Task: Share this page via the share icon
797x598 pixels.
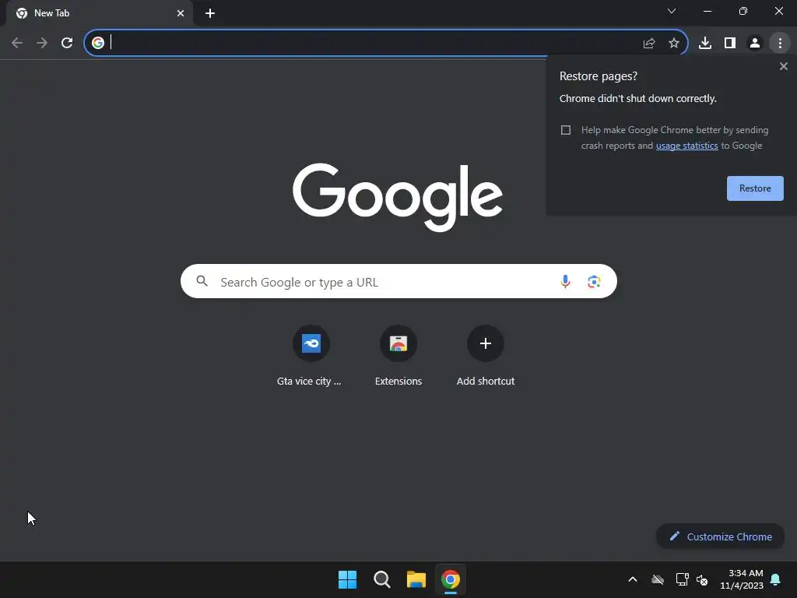Action: pyautogui.click(x=649, y=44)
